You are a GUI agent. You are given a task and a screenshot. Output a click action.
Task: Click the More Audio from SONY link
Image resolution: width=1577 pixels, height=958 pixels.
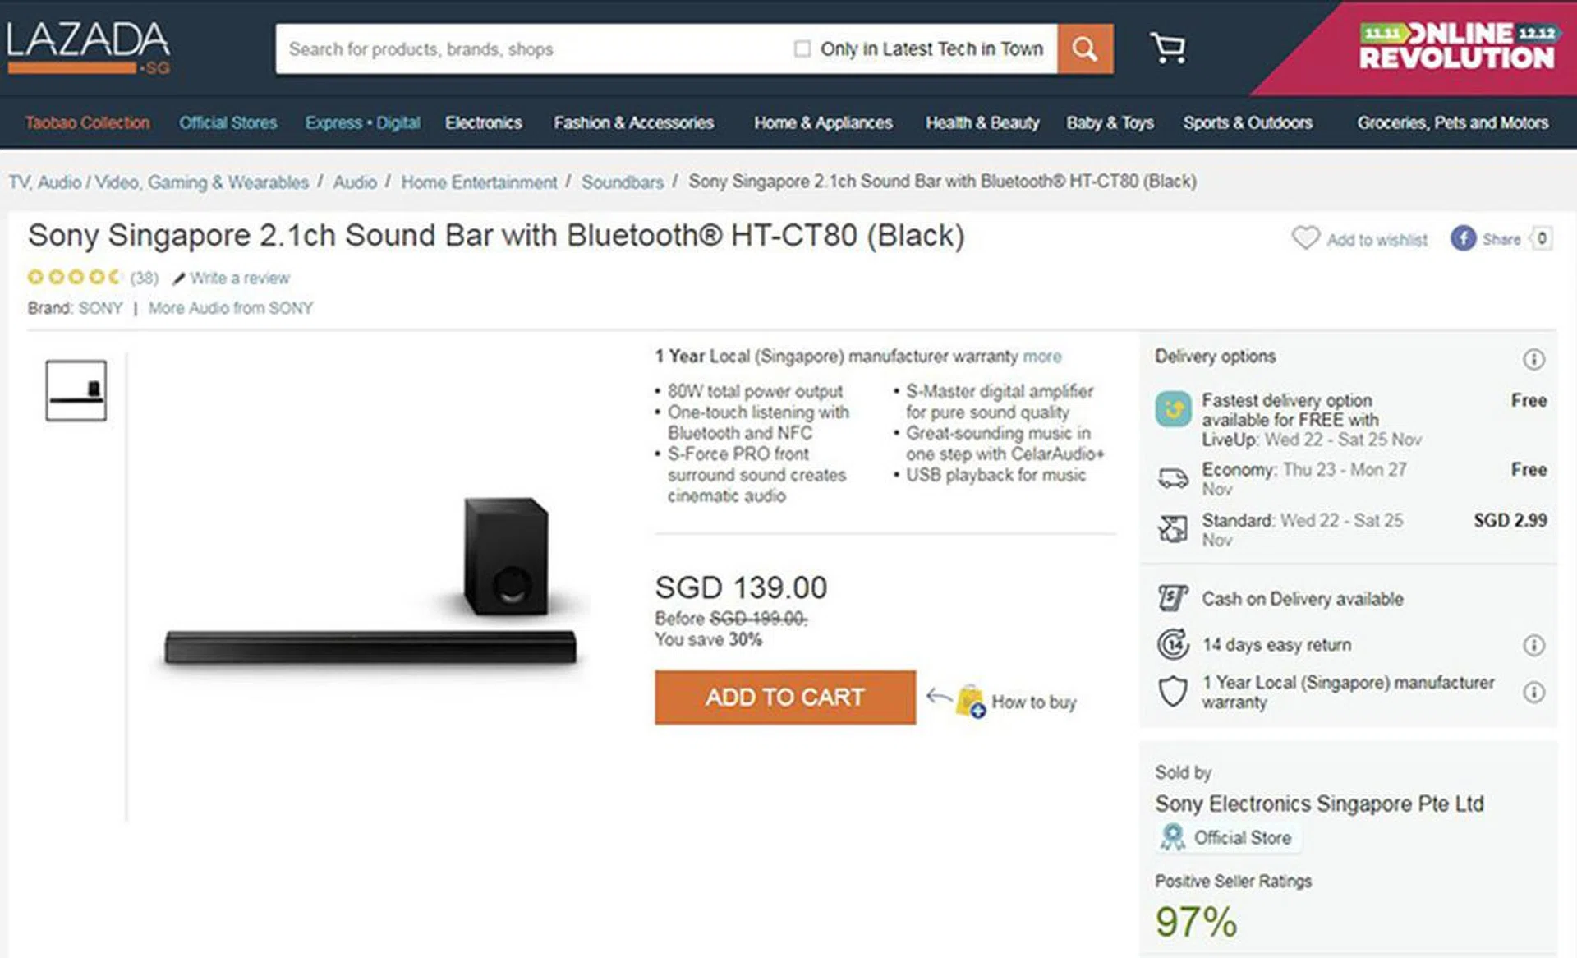pyautogui.click(x=230, y=308)
